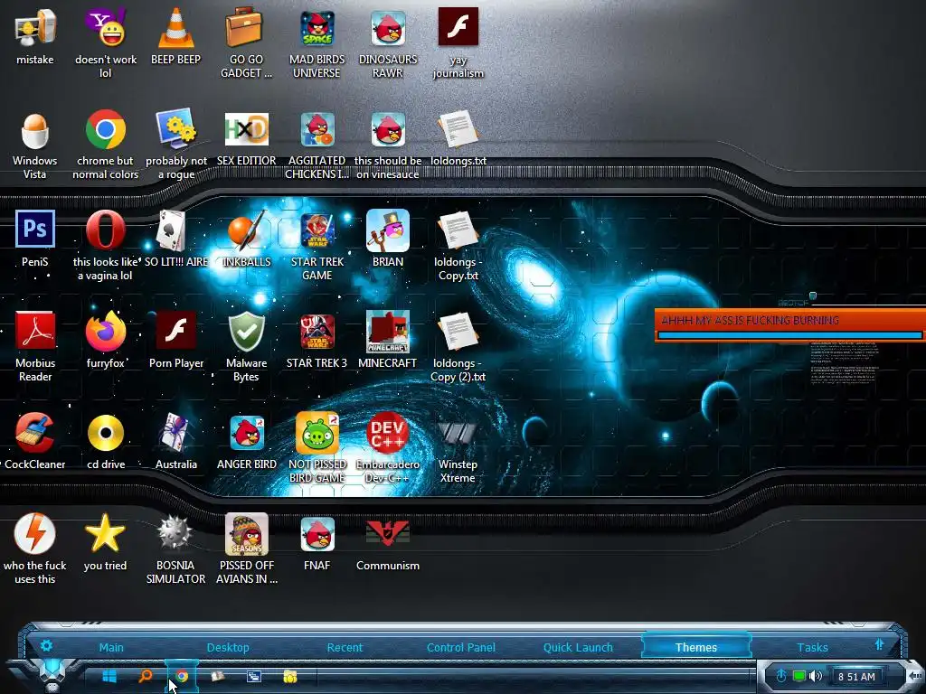Launch the 'CockCleaner' icon
The width and height of the screenshot is (926, 694).
pos(35,433)
